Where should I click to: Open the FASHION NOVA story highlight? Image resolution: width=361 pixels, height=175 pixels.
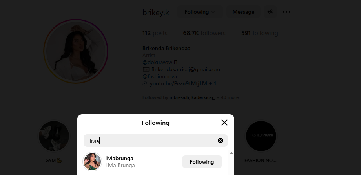click(x=261, y=136)
